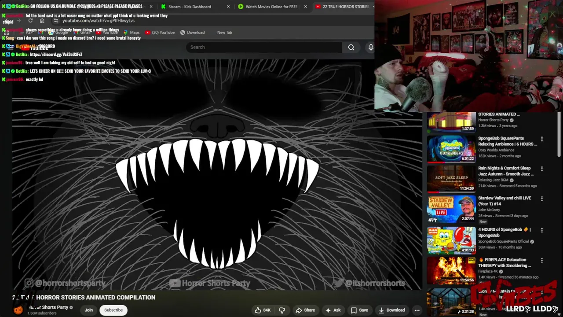Open 4 HOURS of SpongeBob 4:01:33 thumbnail
Screen dimensions: 563x317
451,240
